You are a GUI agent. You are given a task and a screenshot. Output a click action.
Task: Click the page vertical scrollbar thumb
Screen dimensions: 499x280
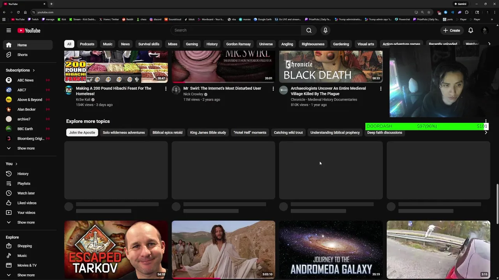pos(497,204)
